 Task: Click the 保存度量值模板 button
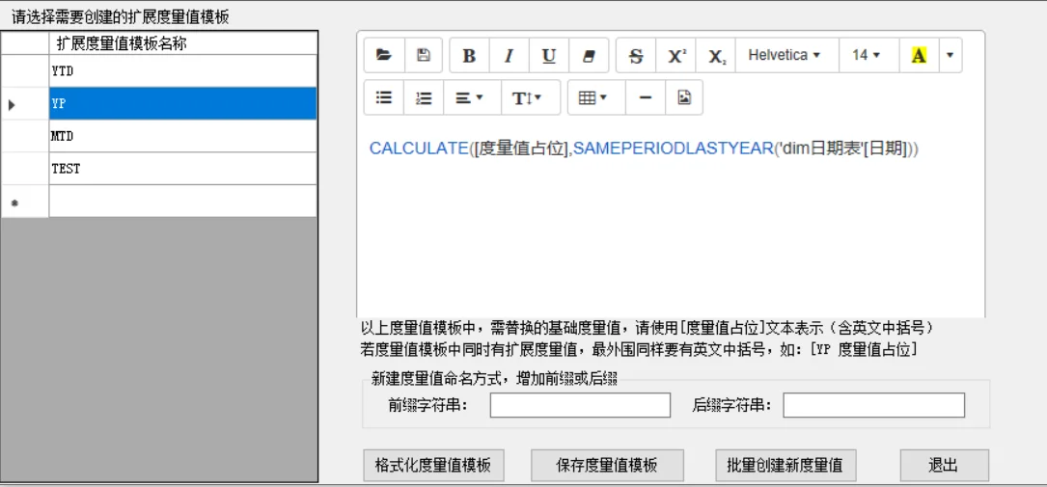point(607,465)
